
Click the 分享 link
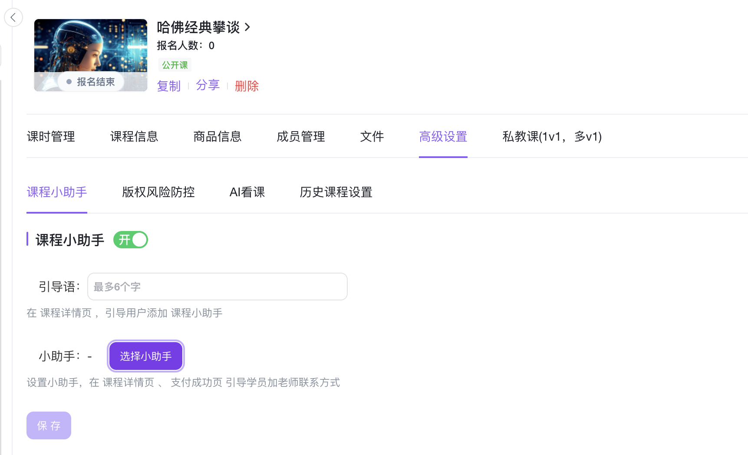point(208,85)
